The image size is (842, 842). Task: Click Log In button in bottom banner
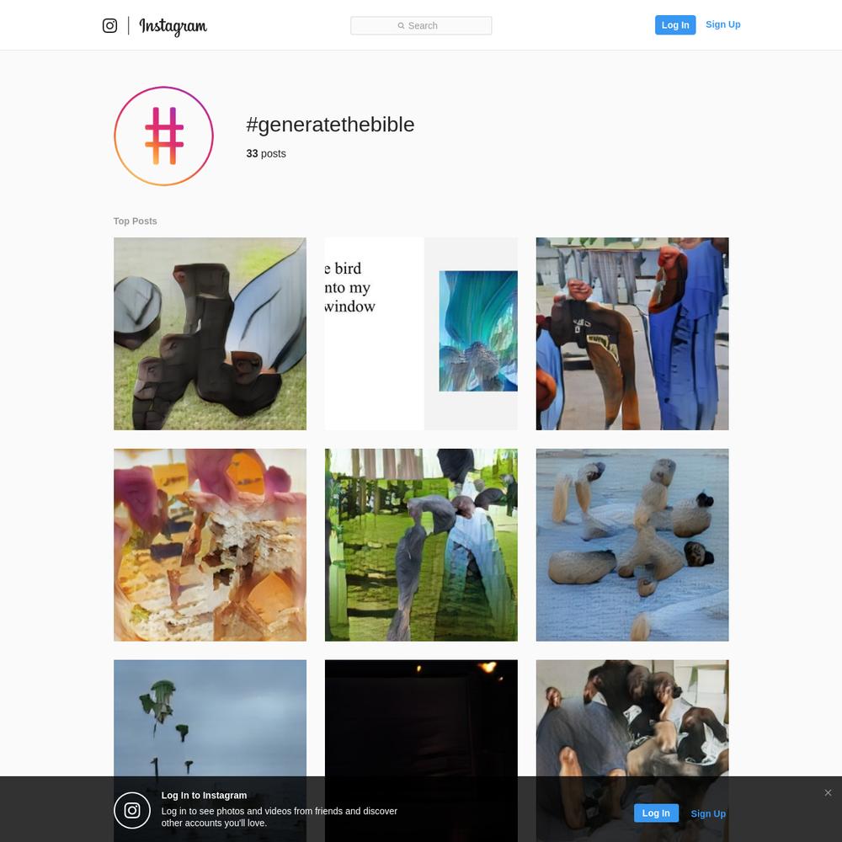[x=656, y=813]
